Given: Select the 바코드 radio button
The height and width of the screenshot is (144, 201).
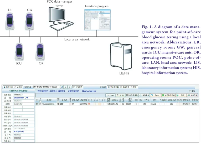Looking at the screenshot, I should coord(15,87).
